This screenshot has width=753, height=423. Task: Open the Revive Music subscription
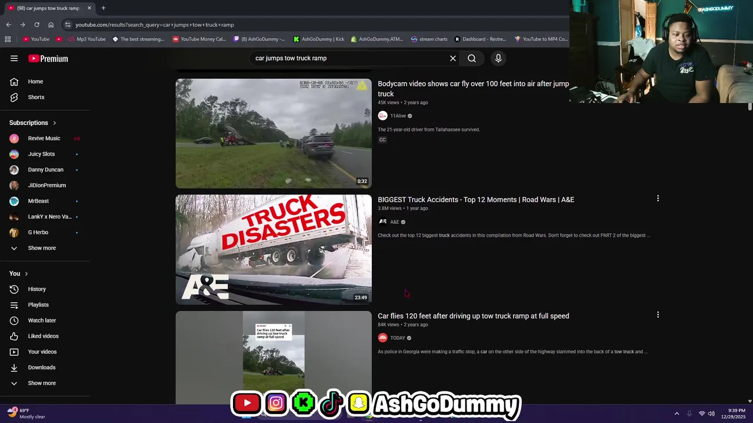(x=45, y=139)
